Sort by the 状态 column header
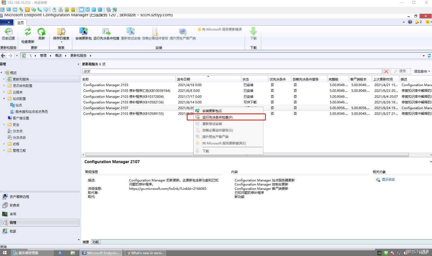This screenshot has width=432, height=256. tap(255, 79)
